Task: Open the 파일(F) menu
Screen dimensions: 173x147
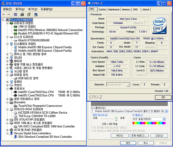Action: [x=7, y=9]
